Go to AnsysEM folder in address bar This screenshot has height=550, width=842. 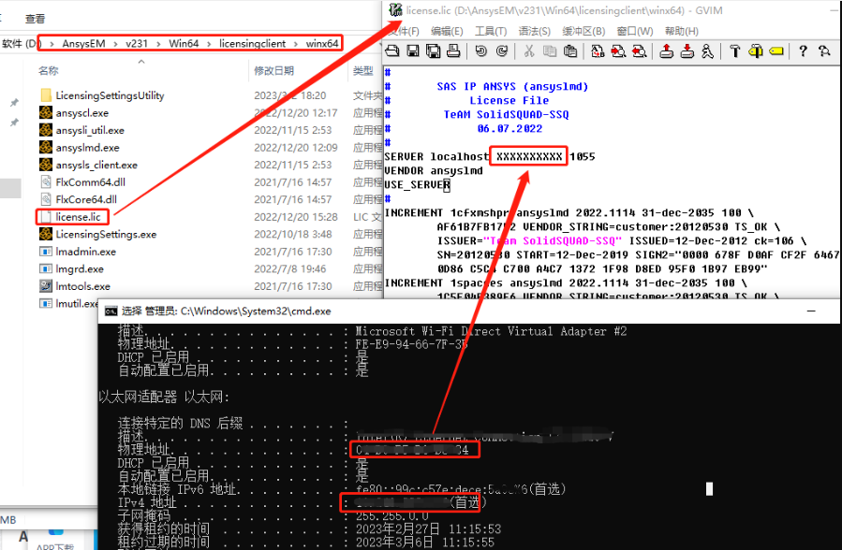(x=83, y=44)
